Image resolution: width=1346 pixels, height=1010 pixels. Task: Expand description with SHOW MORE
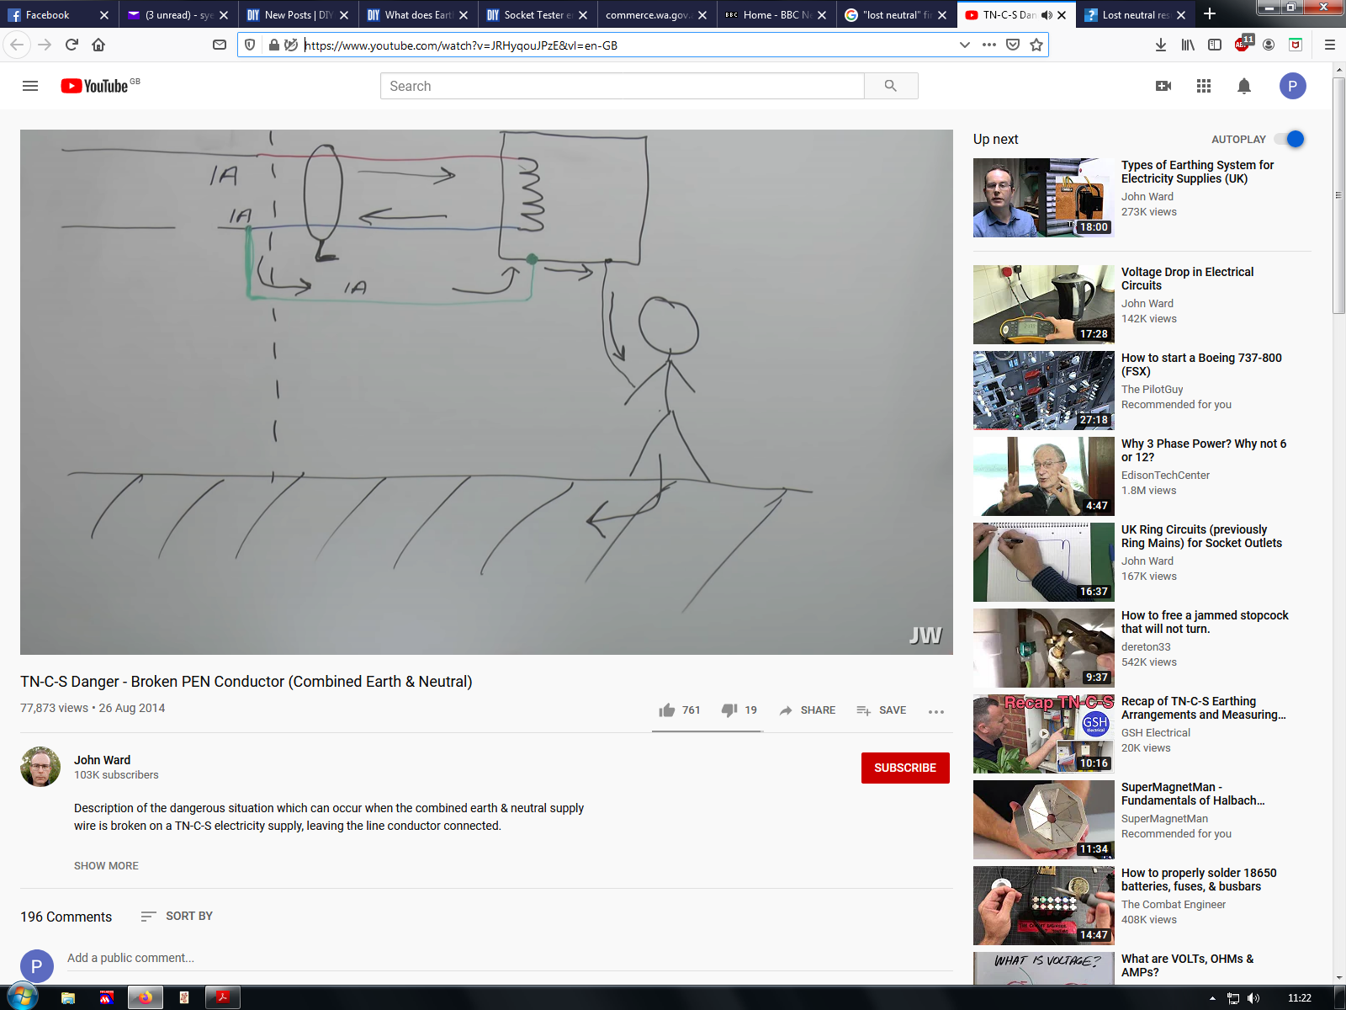tap(106, 866)
